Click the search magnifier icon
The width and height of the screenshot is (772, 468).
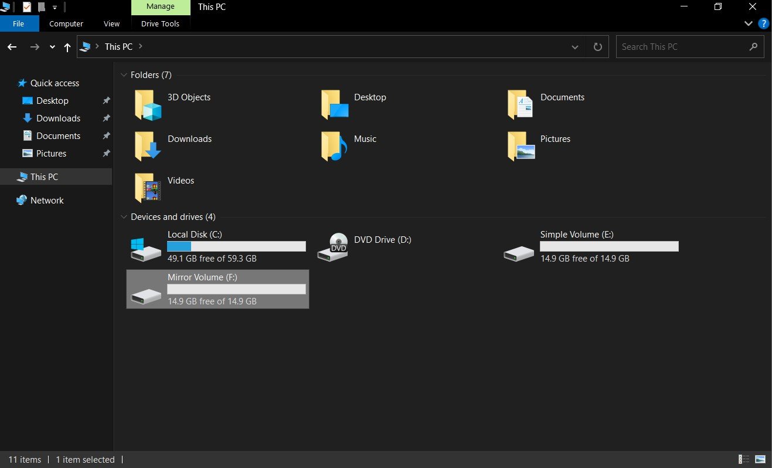coord(754,47)
